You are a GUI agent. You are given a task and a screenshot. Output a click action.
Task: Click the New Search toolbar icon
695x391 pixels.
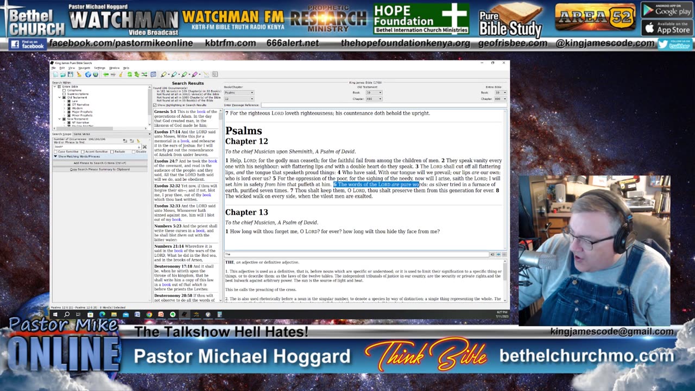tap(55, 74)
